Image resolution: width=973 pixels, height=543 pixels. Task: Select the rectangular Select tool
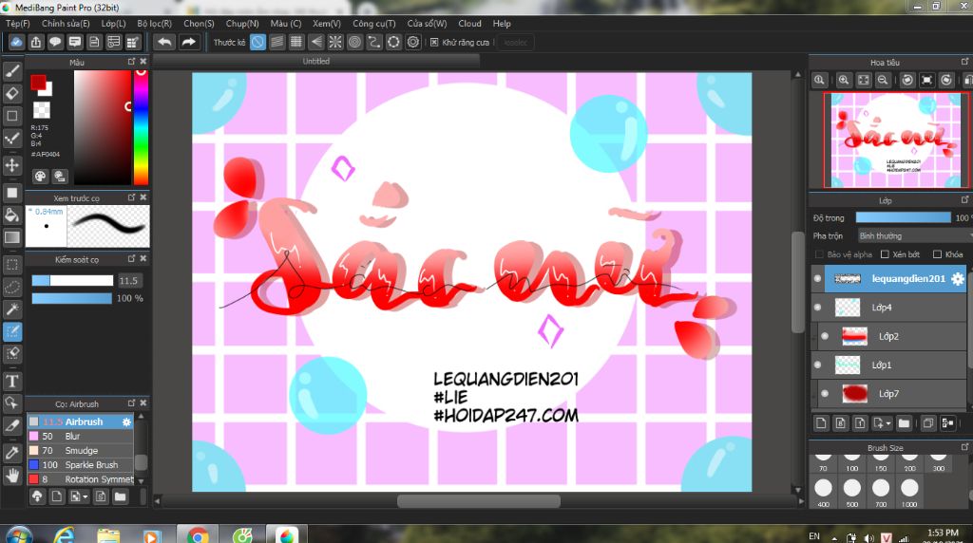[x=11, y=265]
